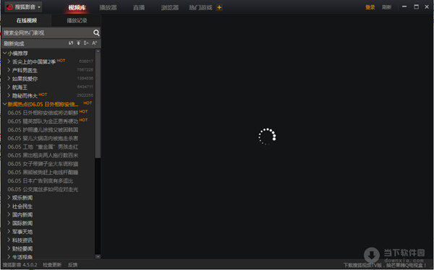The image size is (434, 270).
Task: Minimize the 搜狐影音 window
Action: click(x=404, y=6)
